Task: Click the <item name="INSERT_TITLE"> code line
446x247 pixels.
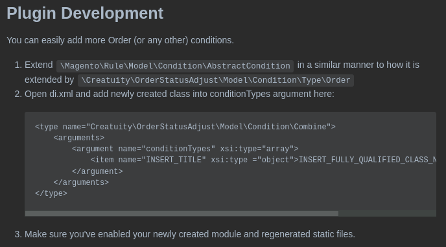Action: pos(263,160)
